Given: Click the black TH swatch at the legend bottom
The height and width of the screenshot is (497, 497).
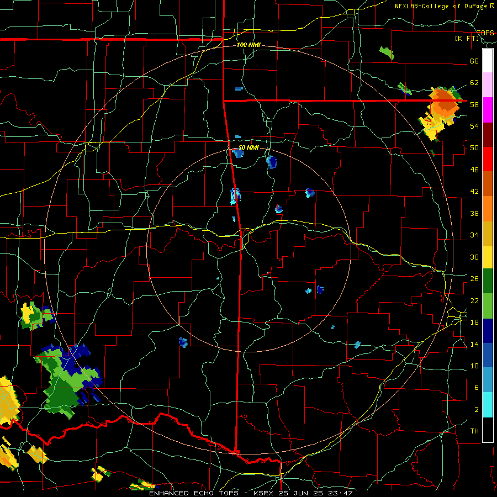Looking at the screenshot, I should tap(488, 430).
